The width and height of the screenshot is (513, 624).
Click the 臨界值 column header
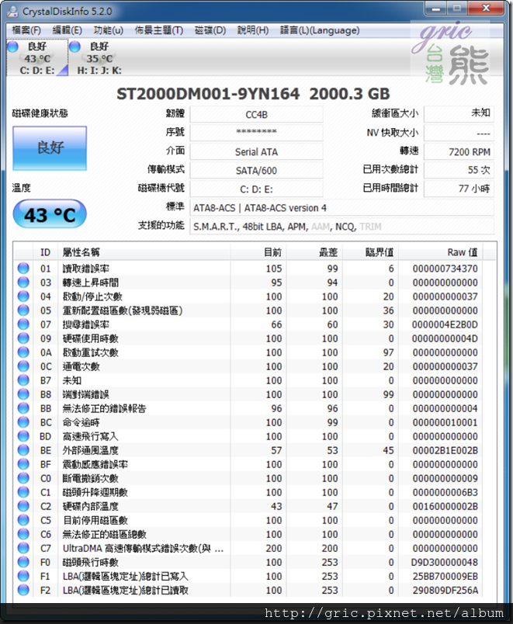(370, 252)
